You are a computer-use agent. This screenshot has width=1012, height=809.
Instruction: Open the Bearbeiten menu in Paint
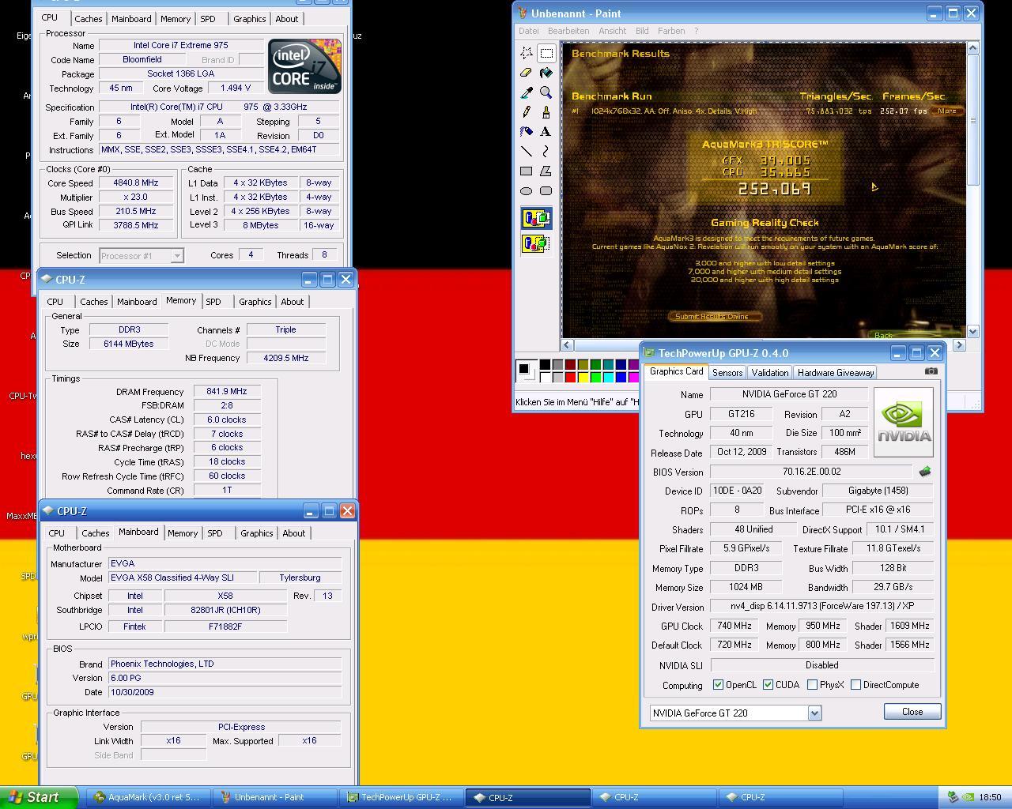[x=568, y=31]
